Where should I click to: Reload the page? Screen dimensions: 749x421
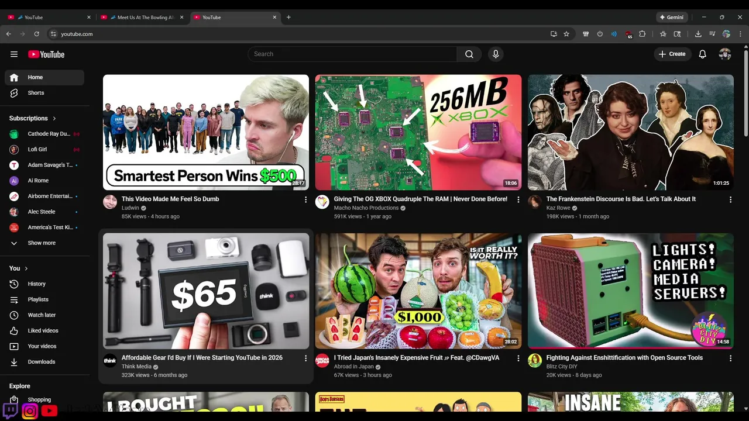tap(36, 34)
